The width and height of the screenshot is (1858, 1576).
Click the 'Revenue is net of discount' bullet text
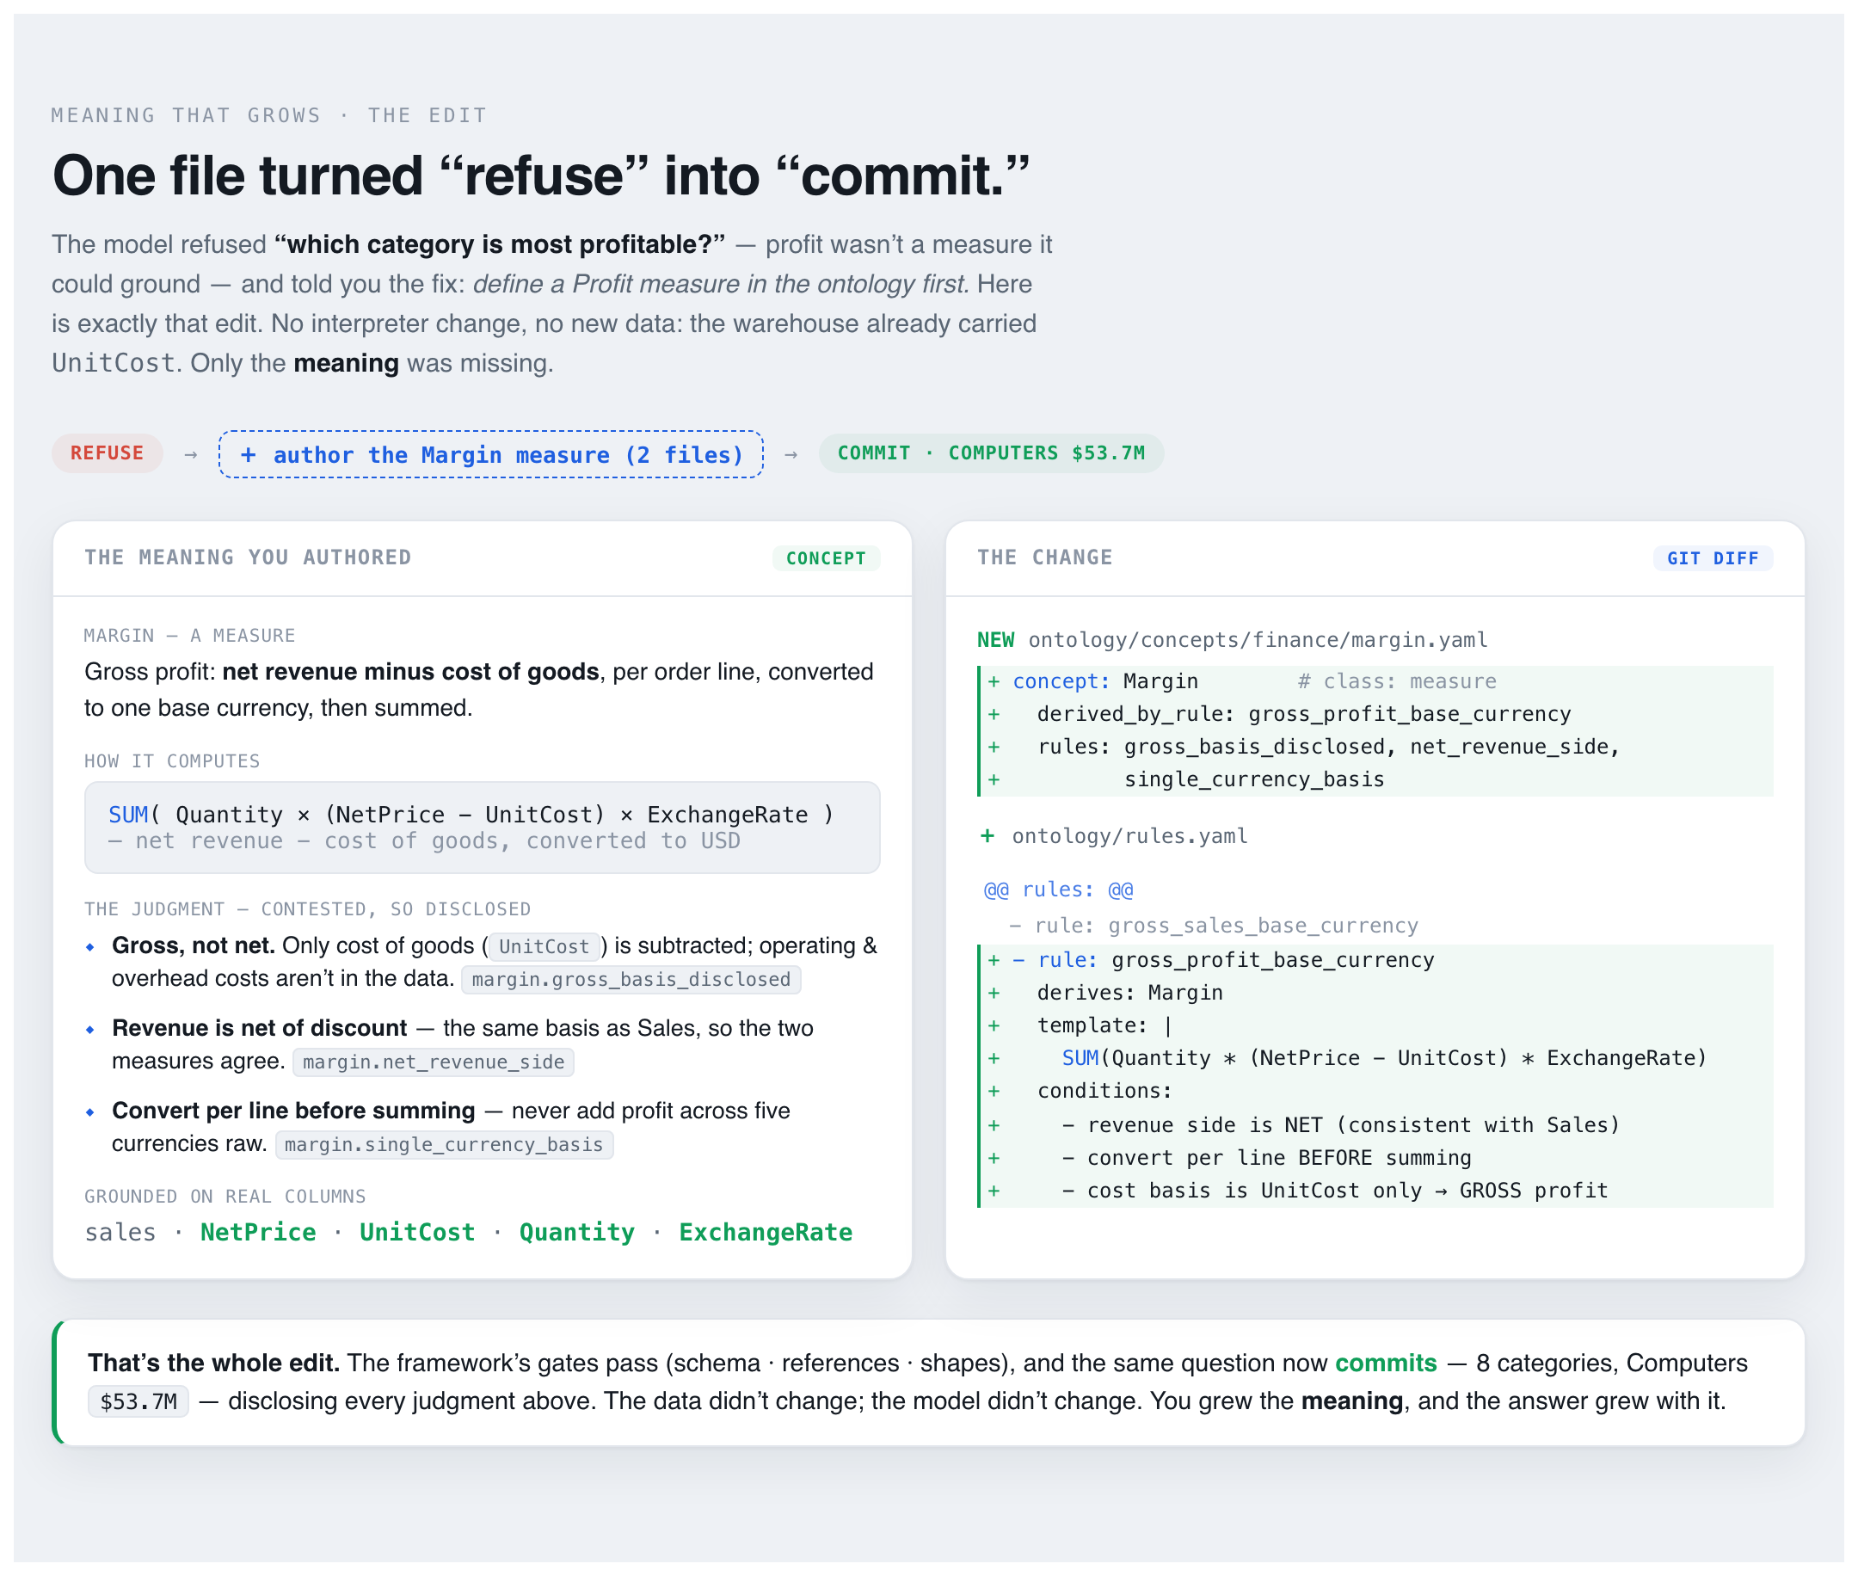pyautogui.click(x=259, y=1027)
